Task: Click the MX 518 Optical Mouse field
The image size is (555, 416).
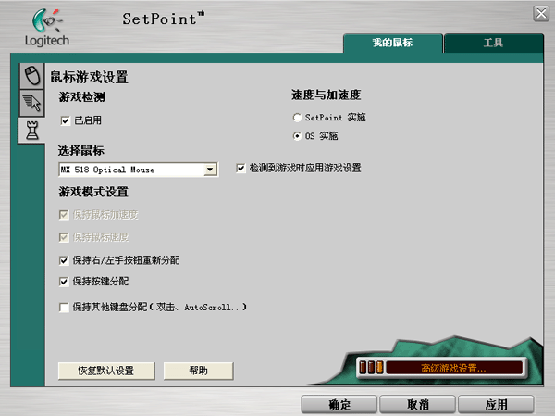Action: [x=138, y=170]
